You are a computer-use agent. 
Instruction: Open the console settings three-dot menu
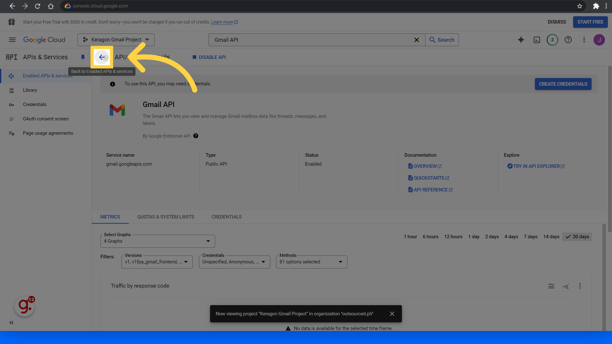(584, 40)
